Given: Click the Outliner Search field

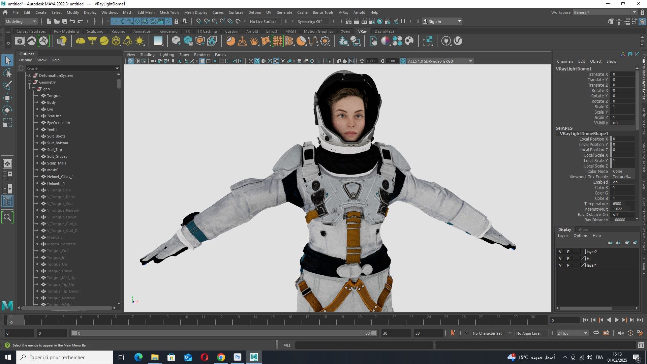Looking at the screenshot, I should 72,68.
